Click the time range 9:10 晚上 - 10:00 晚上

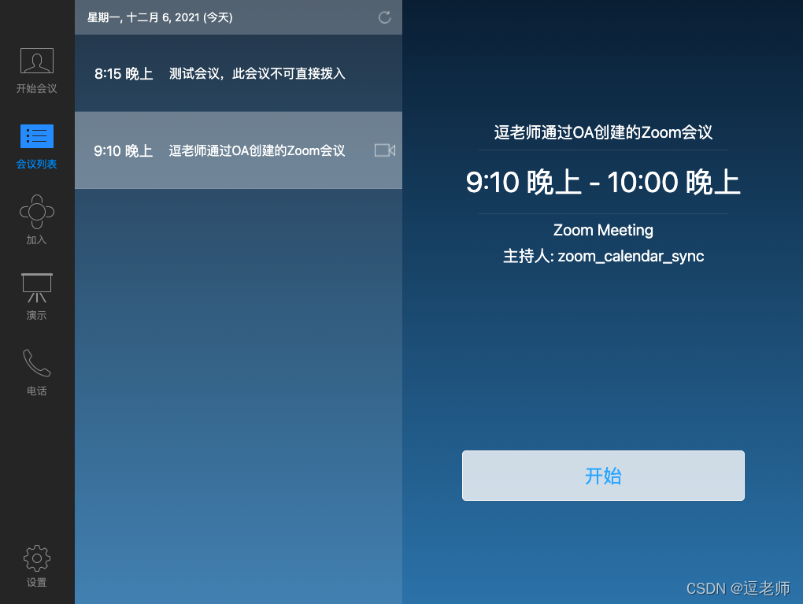point(603,182)
